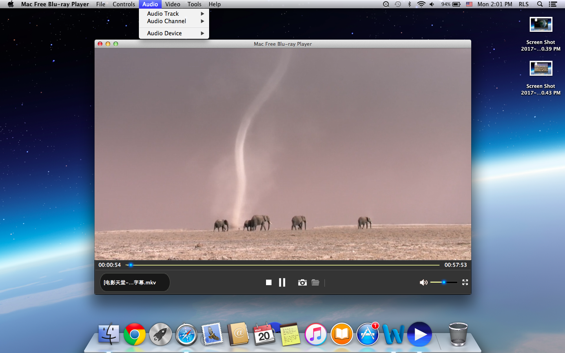The image size is (565, 353).
Task: Mute audio with the speaker icon
Action: click(x=424, y=282)
